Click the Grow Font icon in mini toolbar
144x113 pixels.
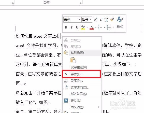click(x=95, y=20)
